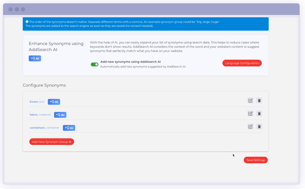Edit the containers, container synonym group
The image size is (305, 189).
250,126
